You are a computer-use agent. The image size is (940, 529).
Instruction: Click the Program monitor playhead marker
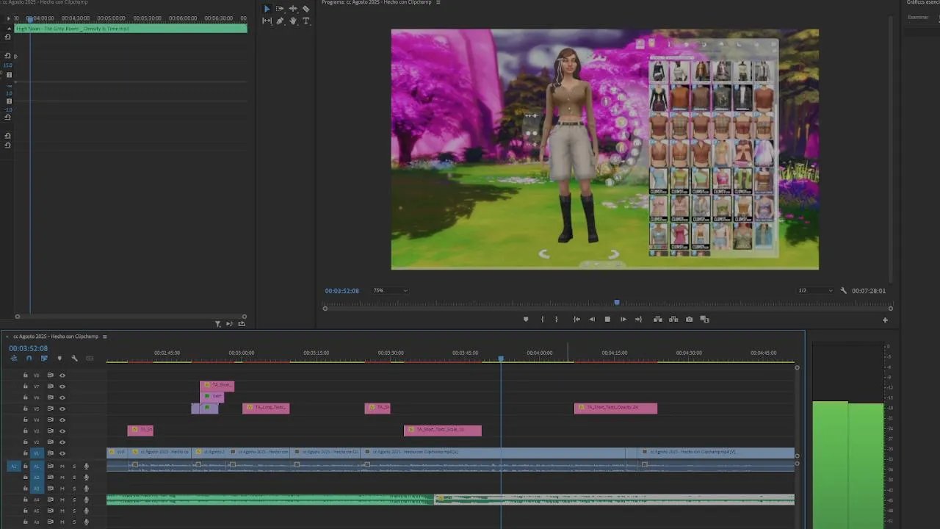617,302
